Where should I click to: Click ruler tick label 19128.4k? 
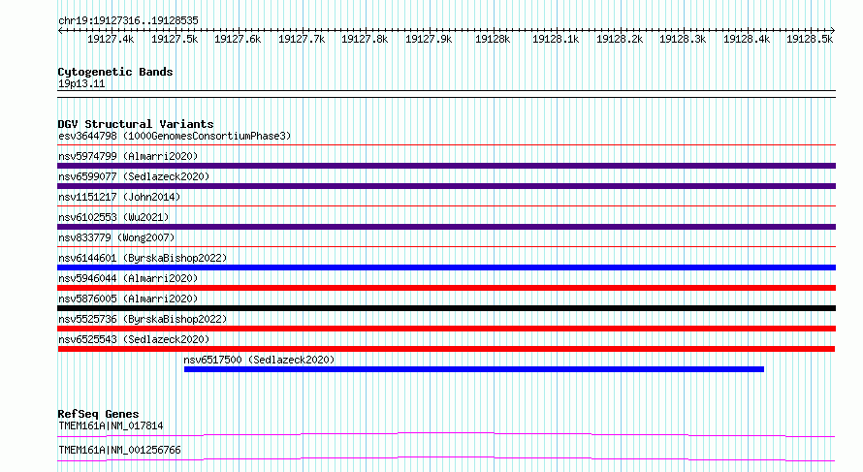click(x=747, y=39)
